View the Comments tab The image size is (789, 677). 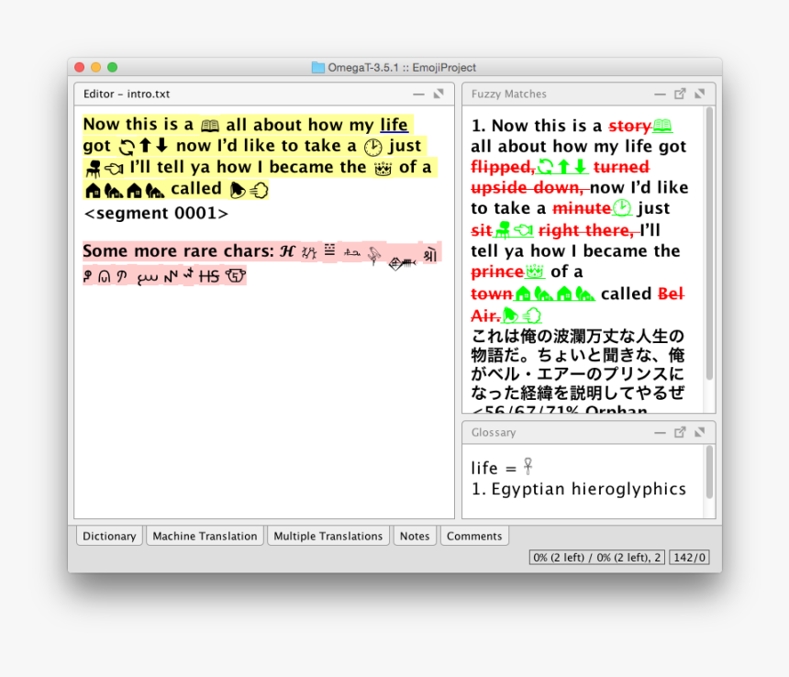(474, 536)
